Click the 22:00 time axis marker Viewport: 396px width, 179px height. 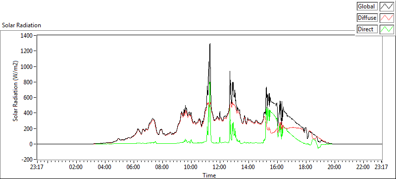coord(363,167)
